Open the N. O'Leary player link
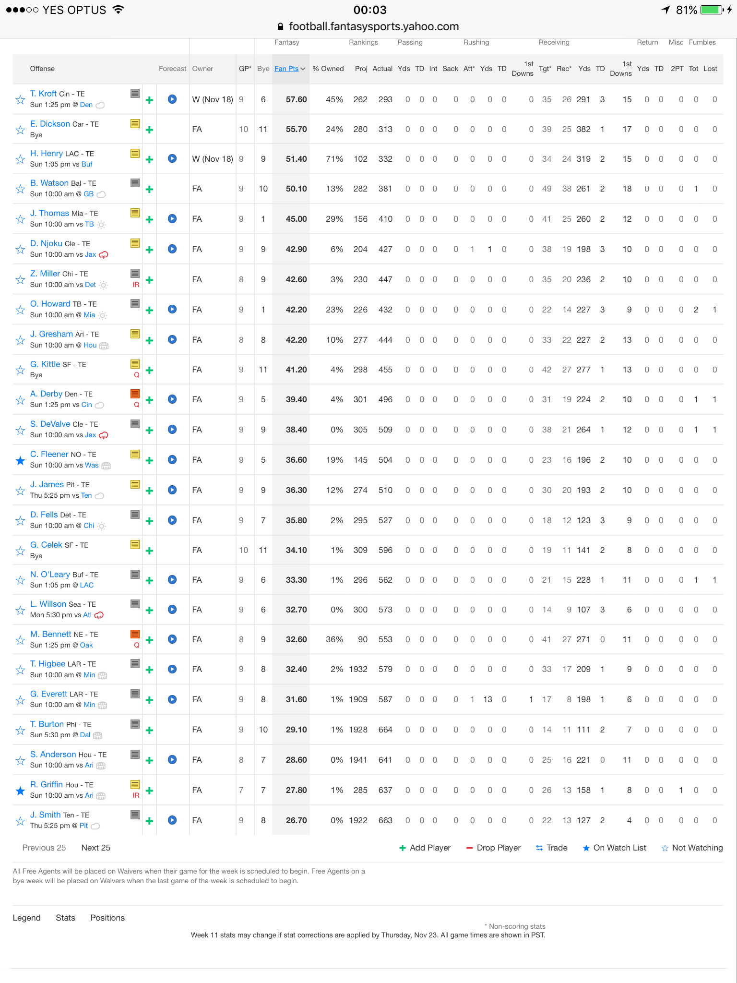Viewport: 737px width, 983px height. [50, 575]
